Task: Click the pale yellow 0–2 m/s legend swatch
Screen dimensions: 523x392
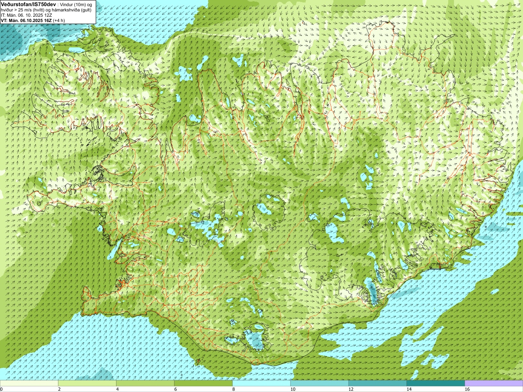Action: [29, 383]
